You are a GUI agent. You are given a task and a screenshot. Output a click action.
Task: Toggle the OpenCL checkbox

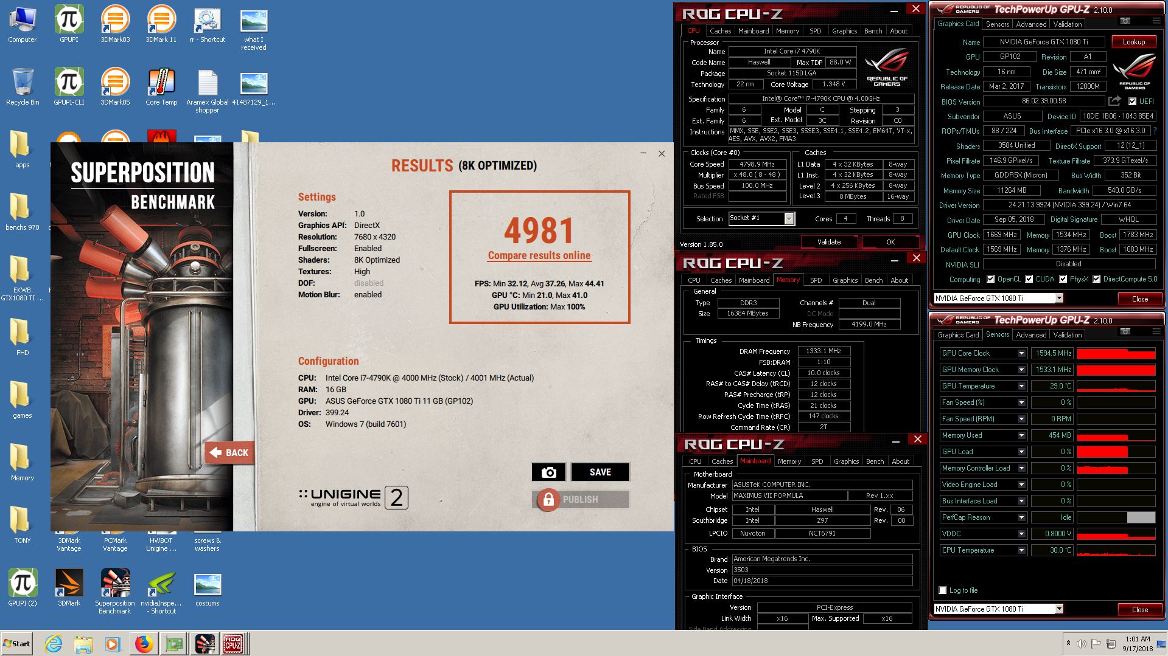pyautogui.click(x=990, y=279)
